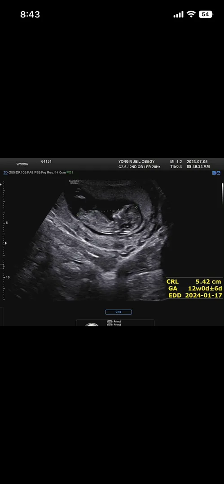The image size is (224, 484).
Task: Click the CRL 5.42 cm measurement
Action: pyautogui.click(x=194, y=281)
